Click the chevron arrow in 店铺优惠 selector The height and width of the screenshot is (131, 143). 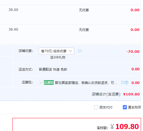click(70, 51)
